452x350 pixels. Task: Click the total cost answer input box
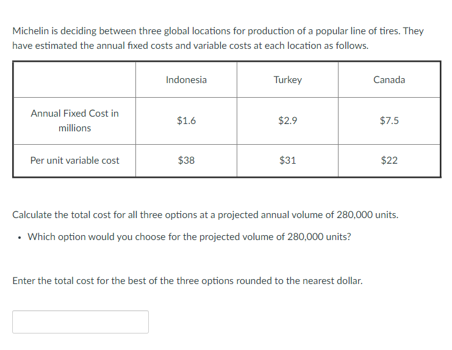[81, 322]
